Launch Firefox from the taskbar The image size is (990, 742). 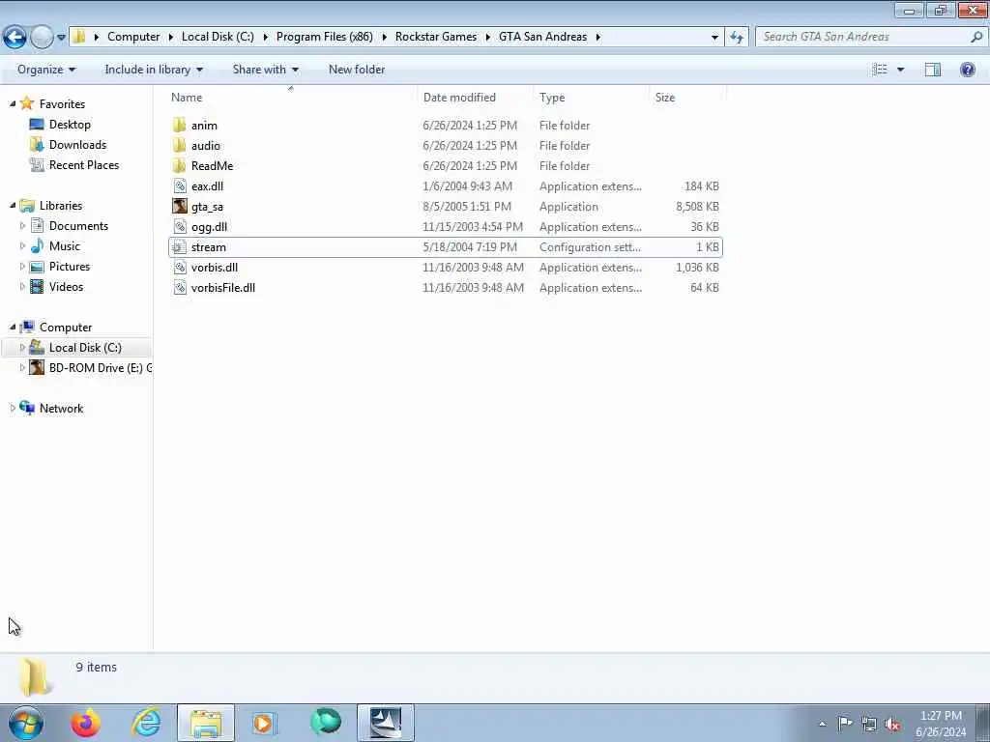coord(85,723)
